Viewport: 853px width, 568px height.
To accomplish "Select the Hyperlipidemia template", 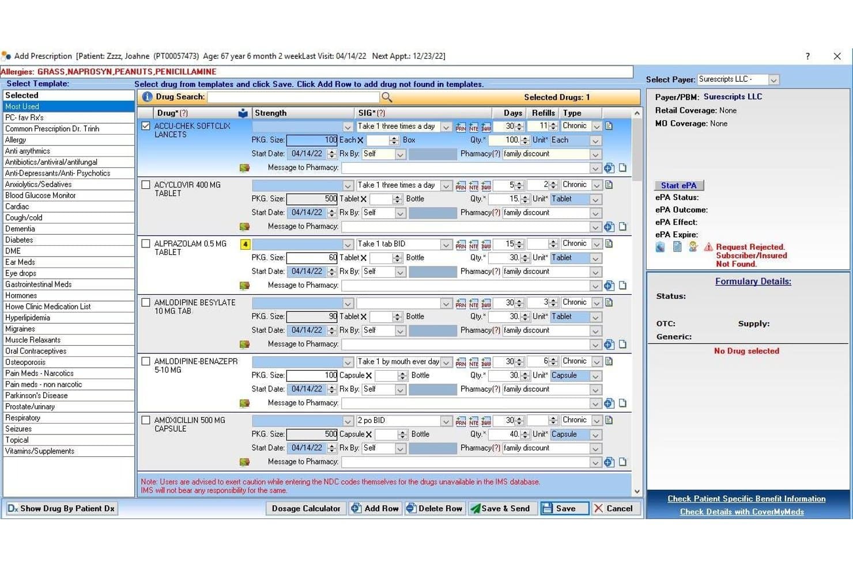I will [x=69, y=318].
